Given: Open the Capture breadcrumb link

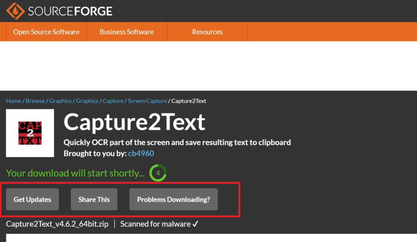Looking at the screenshot, I should (x=113, y=101).
